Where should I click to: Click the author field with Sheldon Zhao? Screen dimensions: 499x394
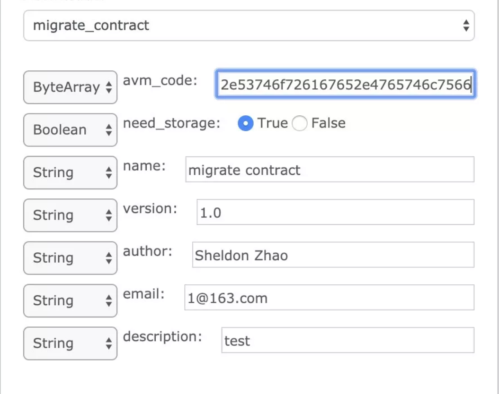[333, 255]
